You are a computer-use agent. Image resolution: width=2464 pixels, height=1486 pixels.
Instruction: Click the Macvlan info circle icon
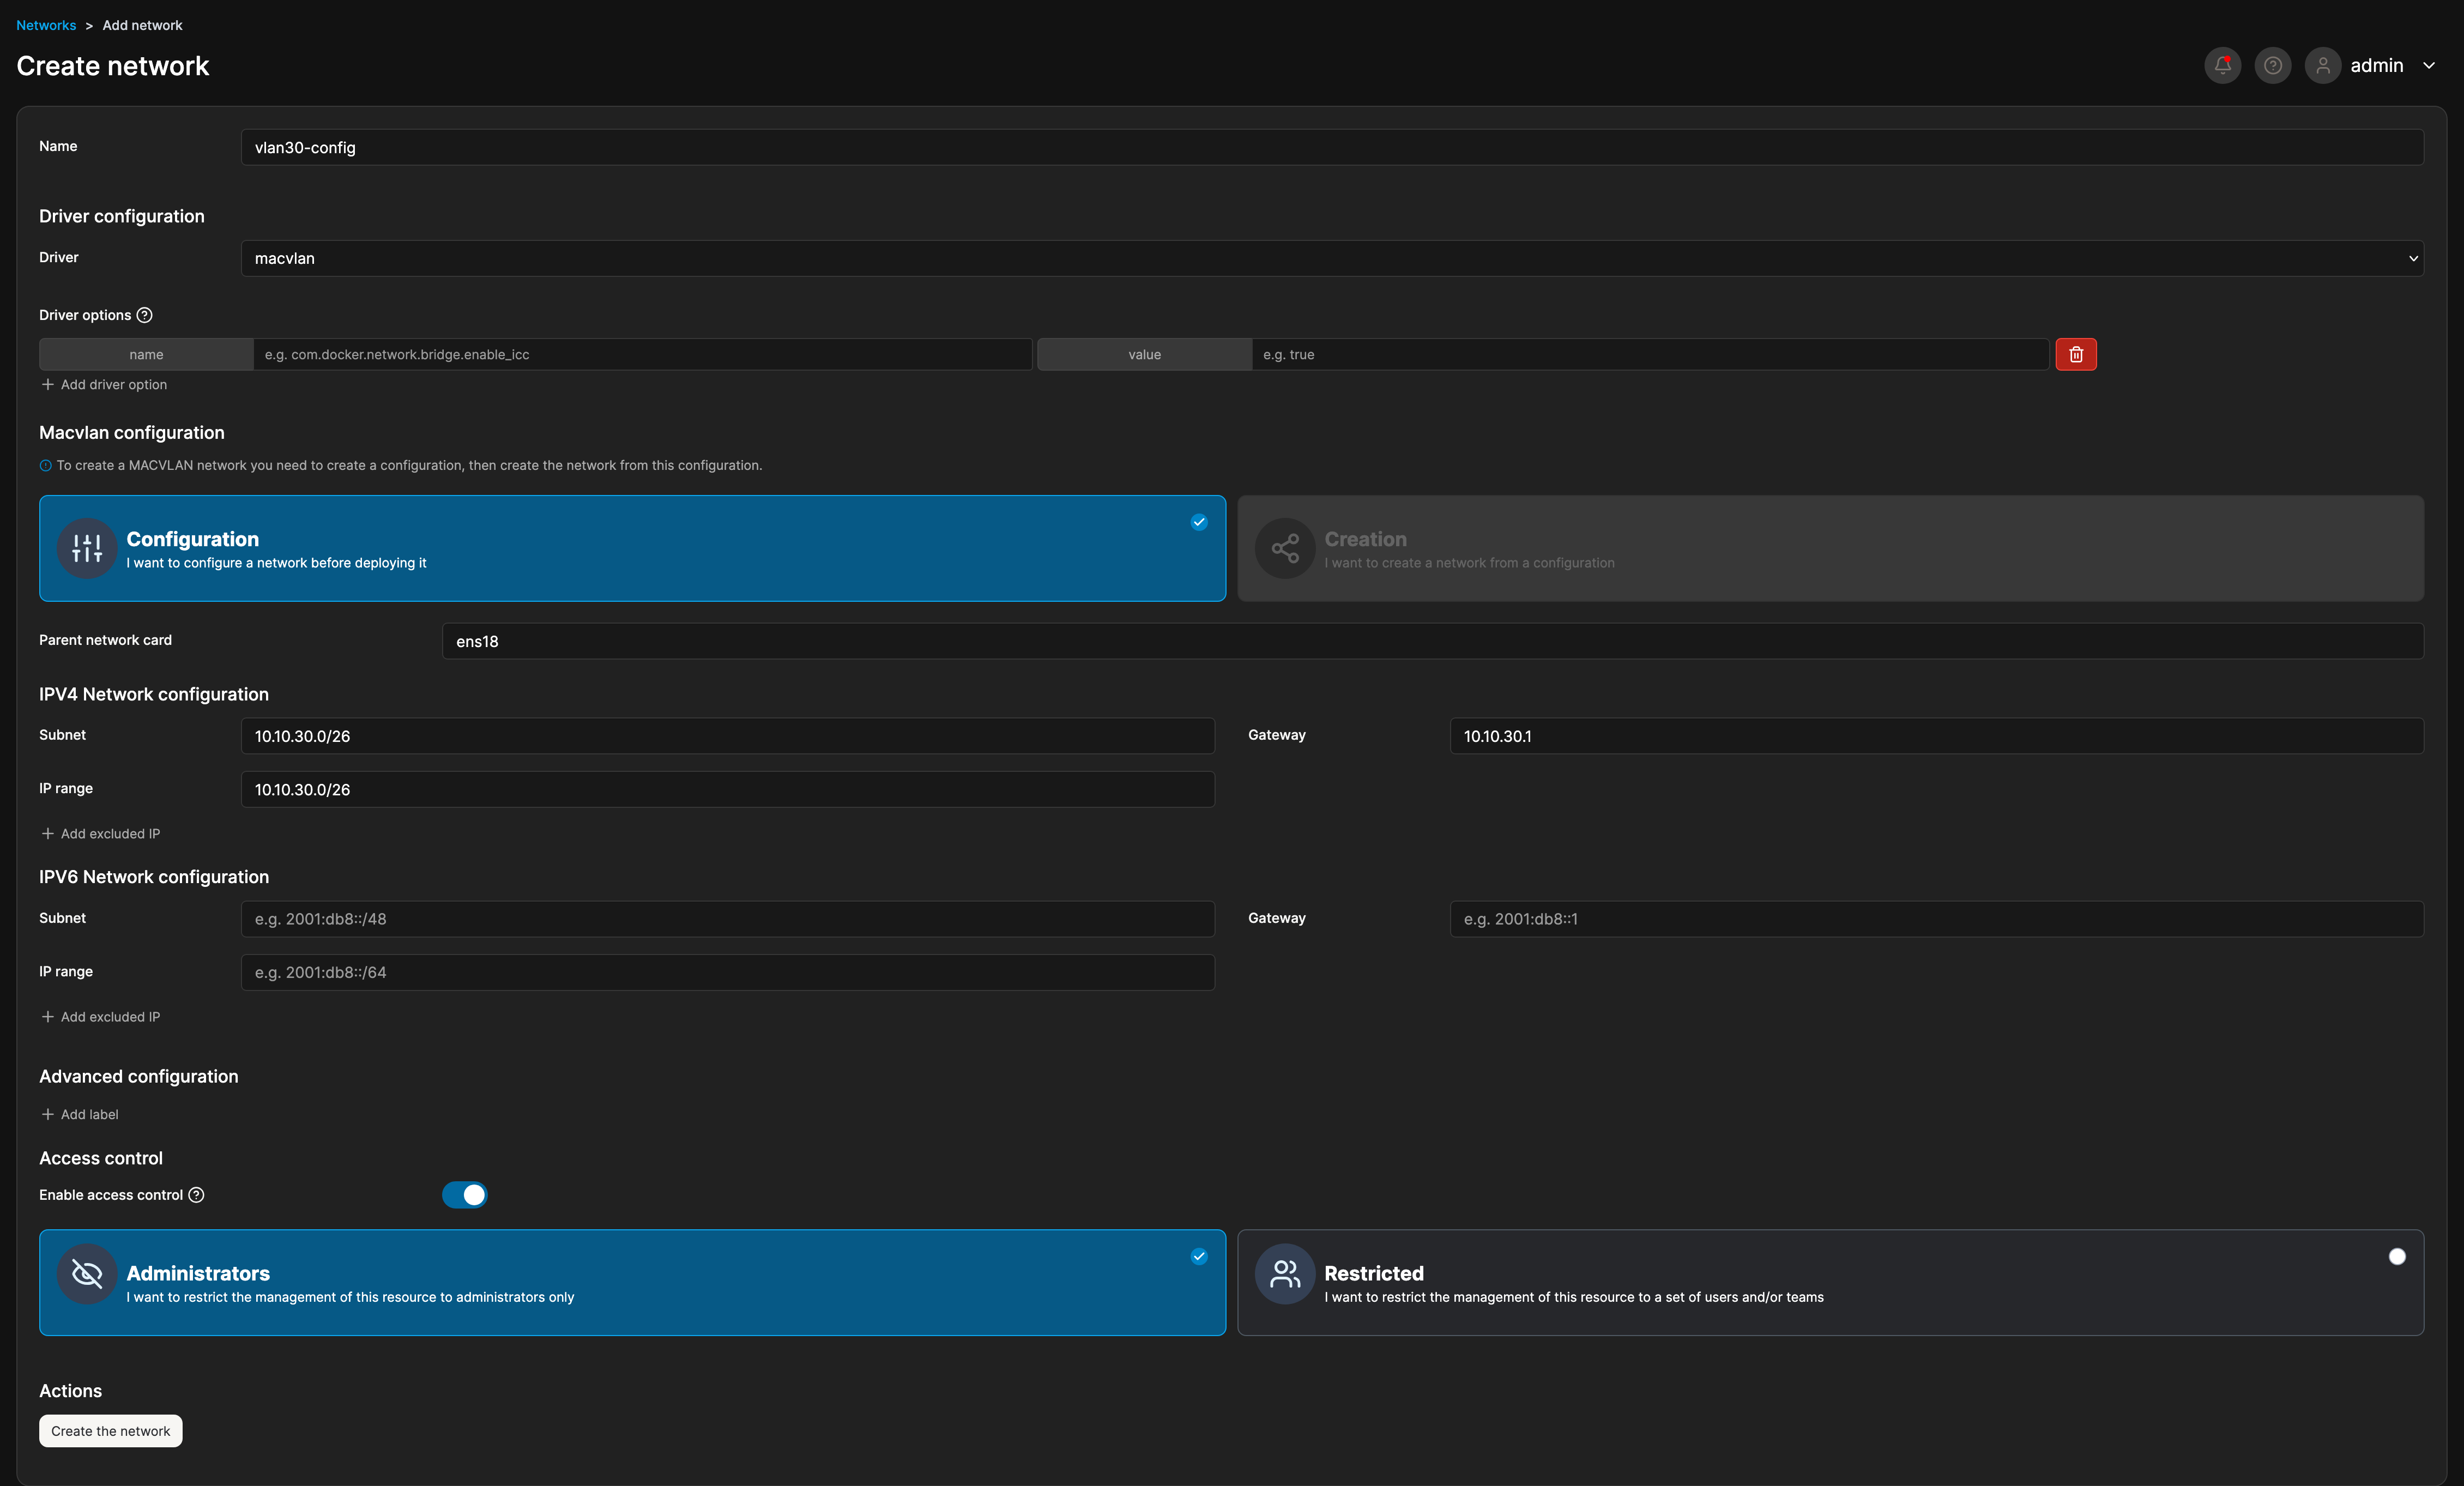45,466
